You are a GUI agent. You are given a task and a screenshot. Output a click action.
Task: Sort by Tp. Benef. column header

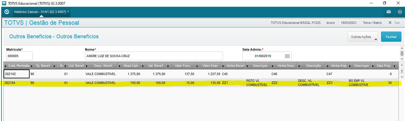[x=41, y=66]
